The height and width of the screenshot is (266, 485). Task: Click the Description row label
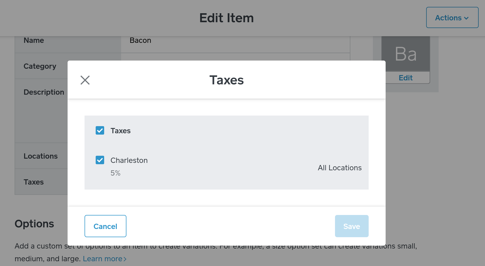(x=44, y=92)
